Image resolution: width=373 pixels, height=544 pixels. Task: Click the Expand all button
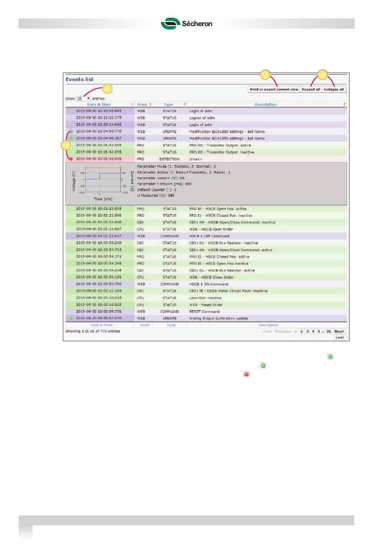coord(311,89)
